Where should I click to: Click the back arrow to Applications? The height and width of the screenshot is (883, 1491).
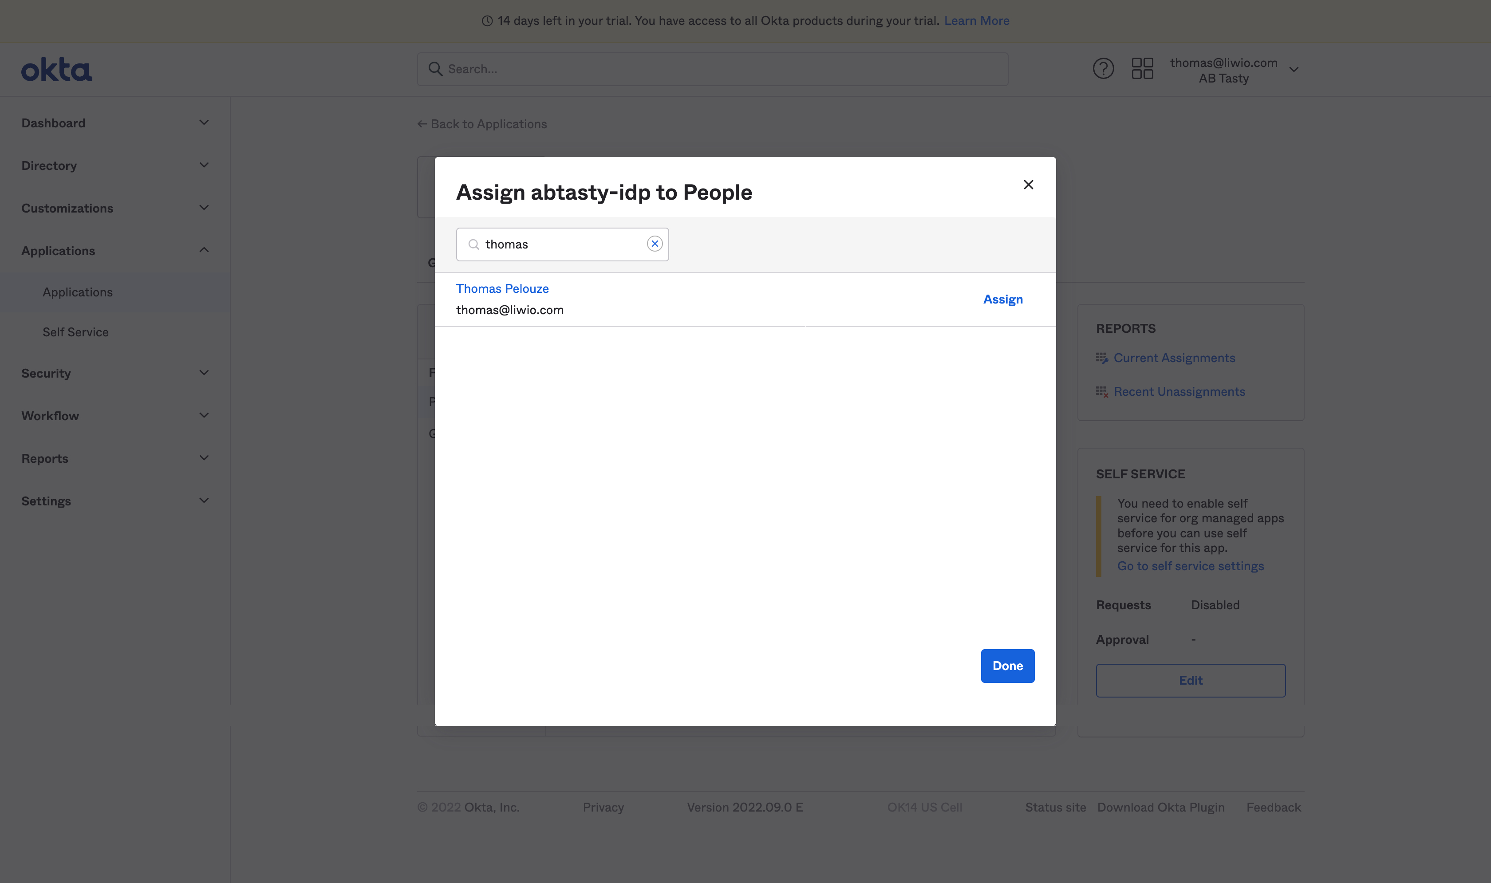[x=422, y=124]
